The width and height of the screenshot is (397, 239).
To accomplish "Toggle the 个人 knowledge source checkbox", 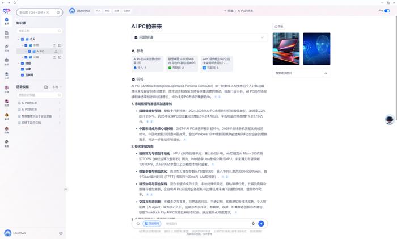I will (22, 39).
